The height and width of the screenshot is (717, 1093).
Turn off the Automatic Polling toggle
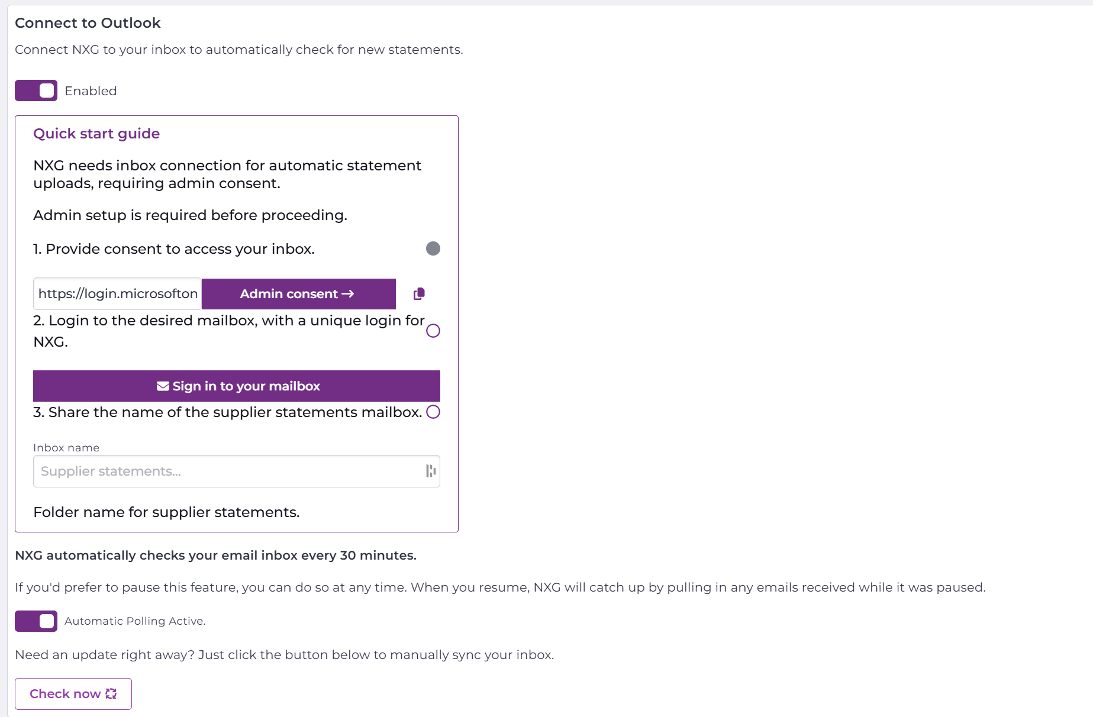[36, 621]
